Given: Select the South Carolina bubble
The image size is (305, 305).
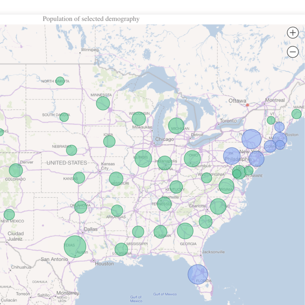Looking at the screenshot, I should coord(205,222).
